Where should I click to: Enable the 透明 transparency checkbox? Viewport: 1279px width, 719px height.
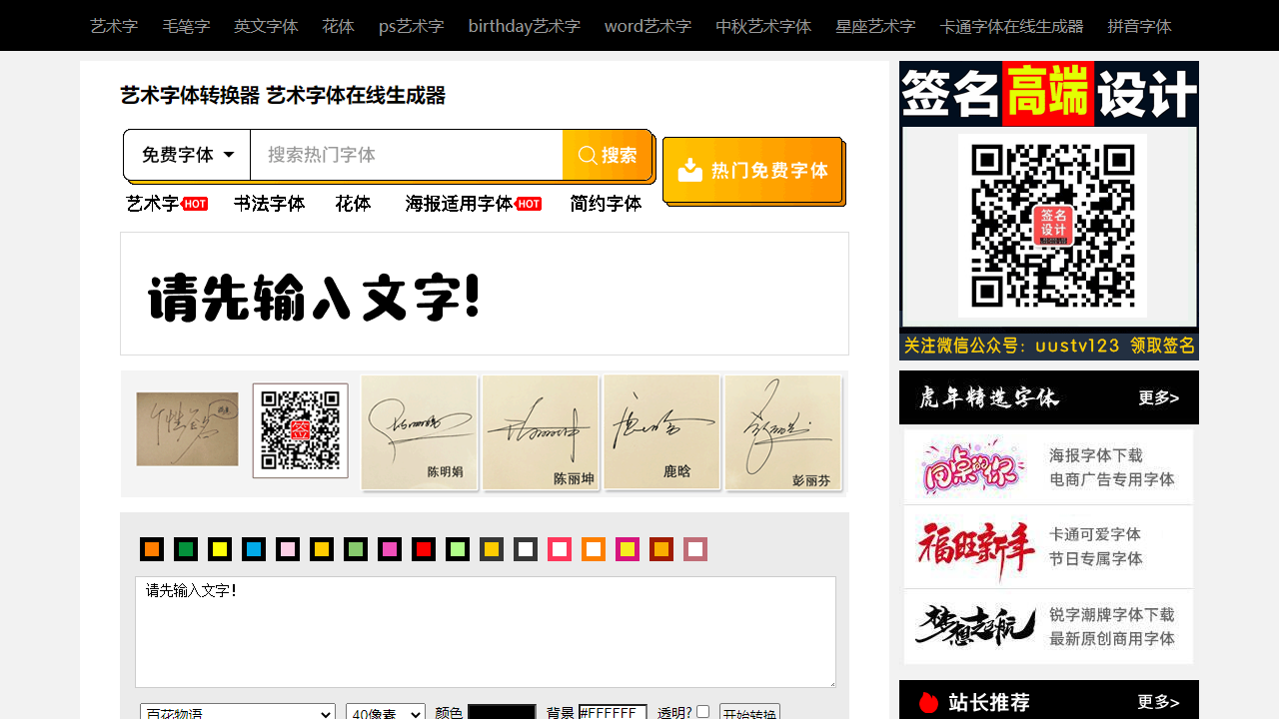tap(702, 711)
